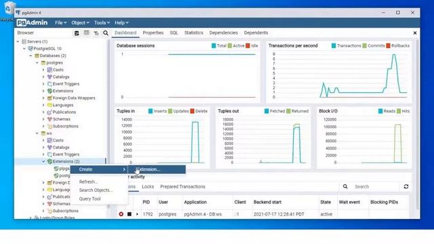Click the Catalogs icon under postgres
The height and width of the screenshot is (244, 434).
50,77
